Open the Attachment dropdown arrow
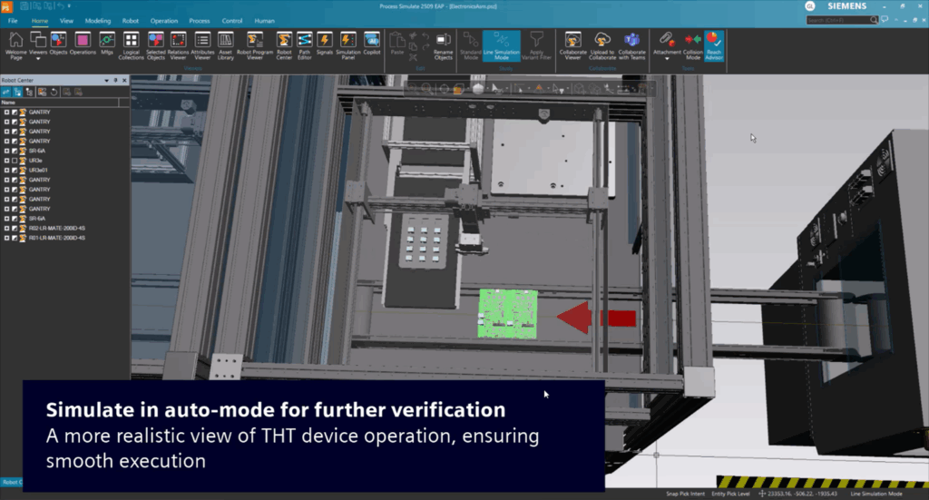Viewport: 929px width, 500px height. (x=667, y=58)
